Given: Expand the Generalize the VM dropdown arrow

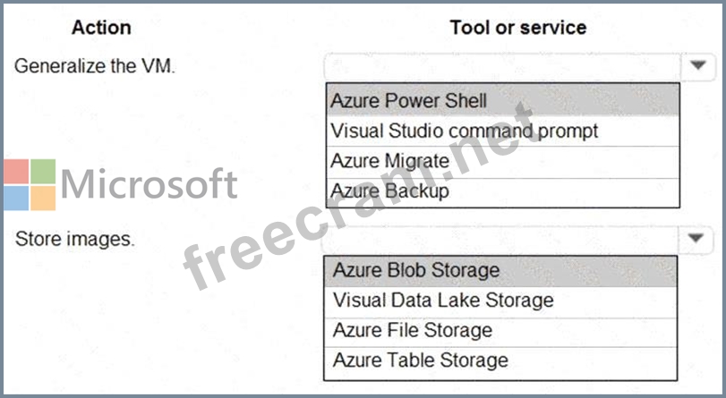Looking at the screenshot, I should click(697, 65).
